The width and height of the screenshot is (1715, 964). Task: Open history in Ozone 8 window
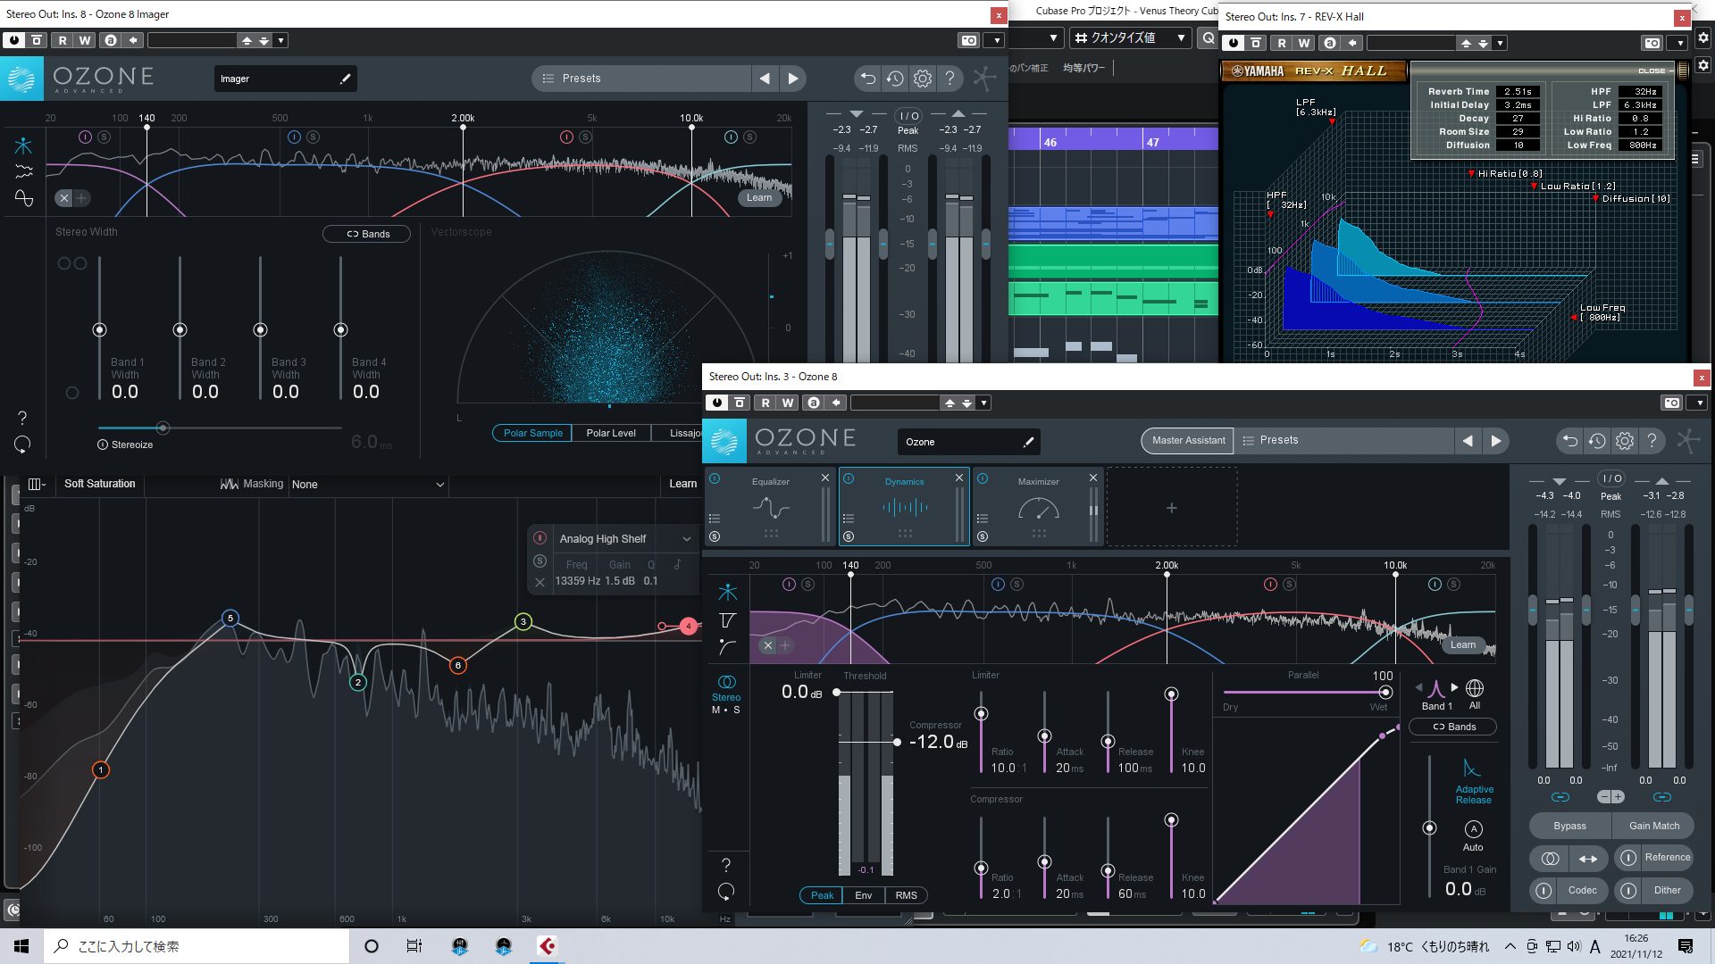pyautogui.click(x=1597, y=440)
